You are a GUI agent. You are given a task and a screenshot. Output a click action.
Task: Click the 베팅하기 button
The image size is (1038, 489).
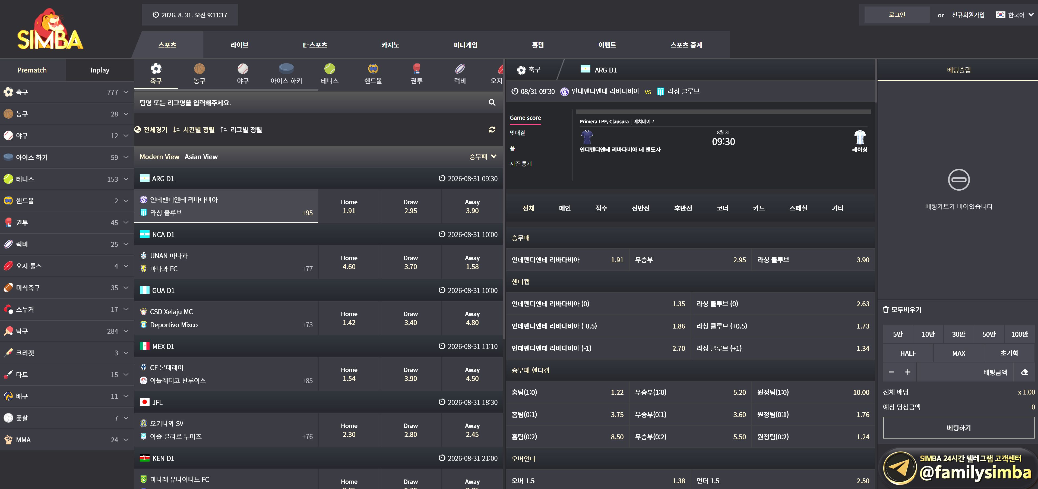pos(958,428)
